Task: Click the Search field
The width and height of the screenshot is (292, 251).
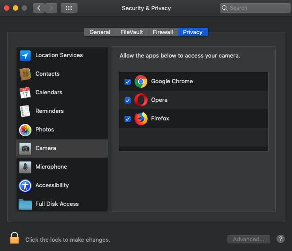Action: (255, 8)
